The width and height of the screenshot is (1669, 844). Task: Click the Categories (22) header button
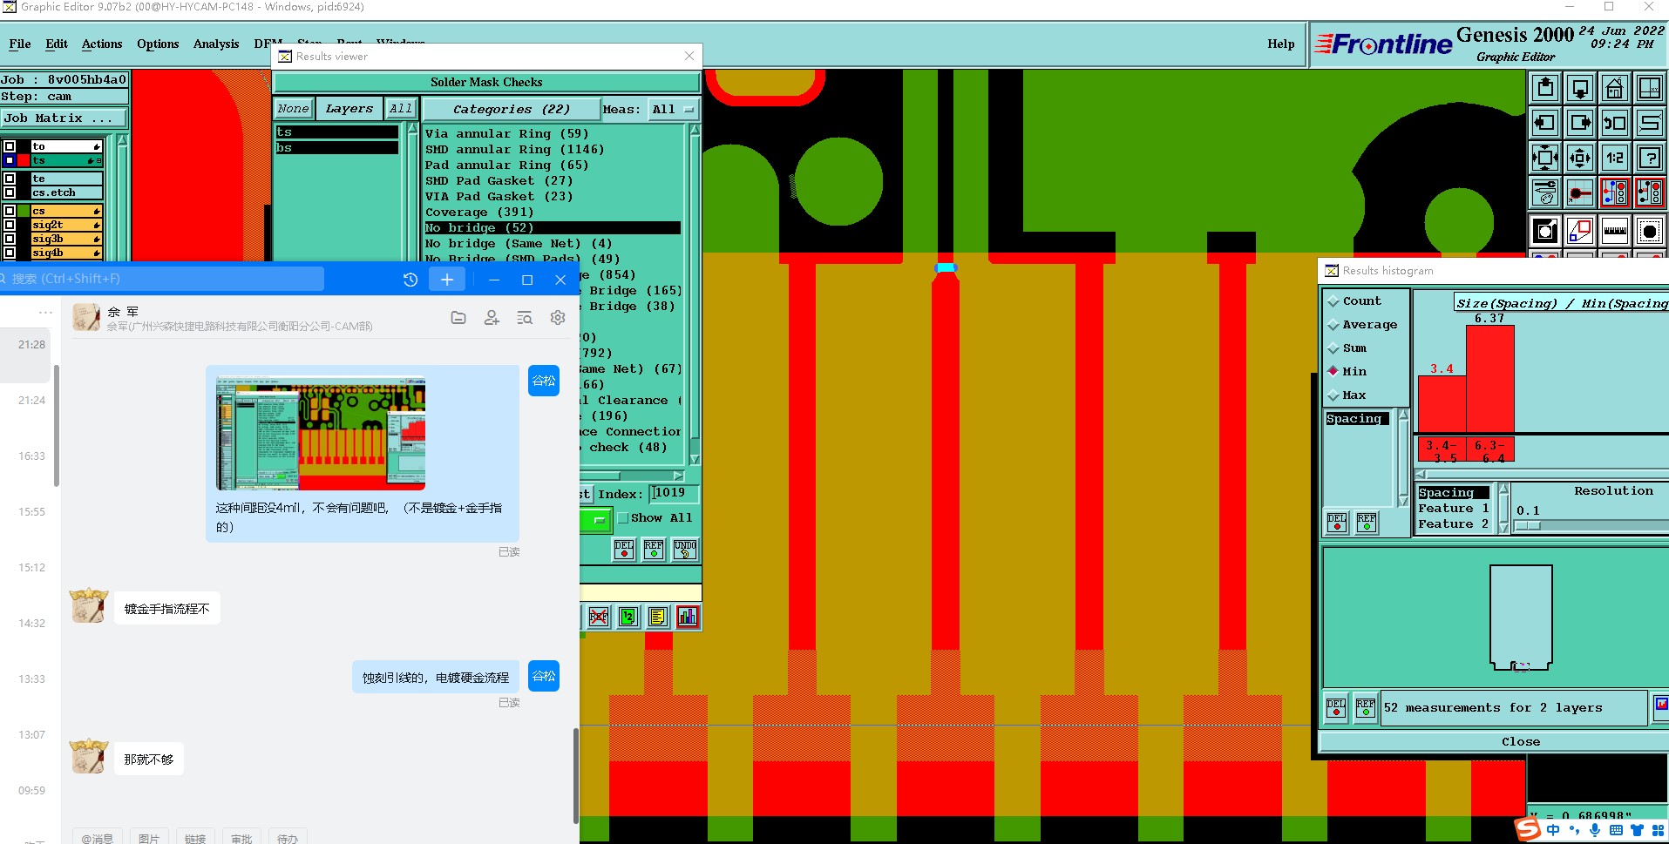tap(511, 110)
